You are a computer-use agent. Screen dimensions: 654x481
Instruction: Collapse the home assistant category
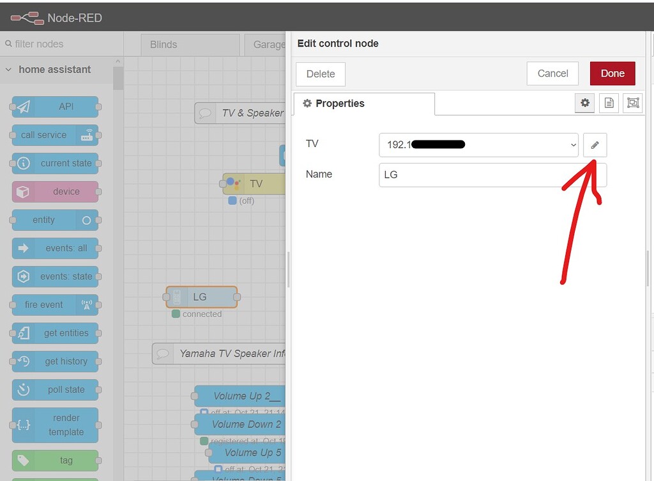[x=8, y=69]
